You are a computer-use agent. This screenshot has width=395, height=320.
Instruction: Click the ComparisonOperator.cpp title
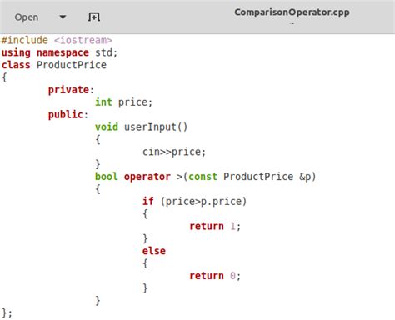pos(292,12)
